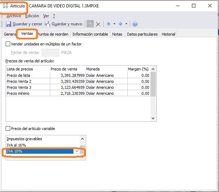
Task: Minimize the Artículo window
Action: pyautogui.click(x=178, y=6)
